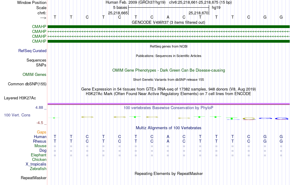Select the Scale track label
The width and height of the screenshot is (290, 185).
41,8
